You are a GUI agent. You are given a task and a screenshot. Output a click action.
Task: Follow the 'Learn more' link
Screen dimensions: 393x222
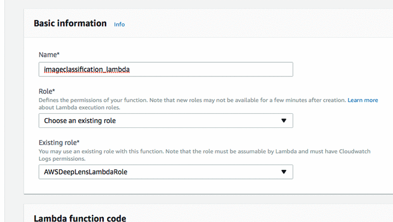click(363, 100)
